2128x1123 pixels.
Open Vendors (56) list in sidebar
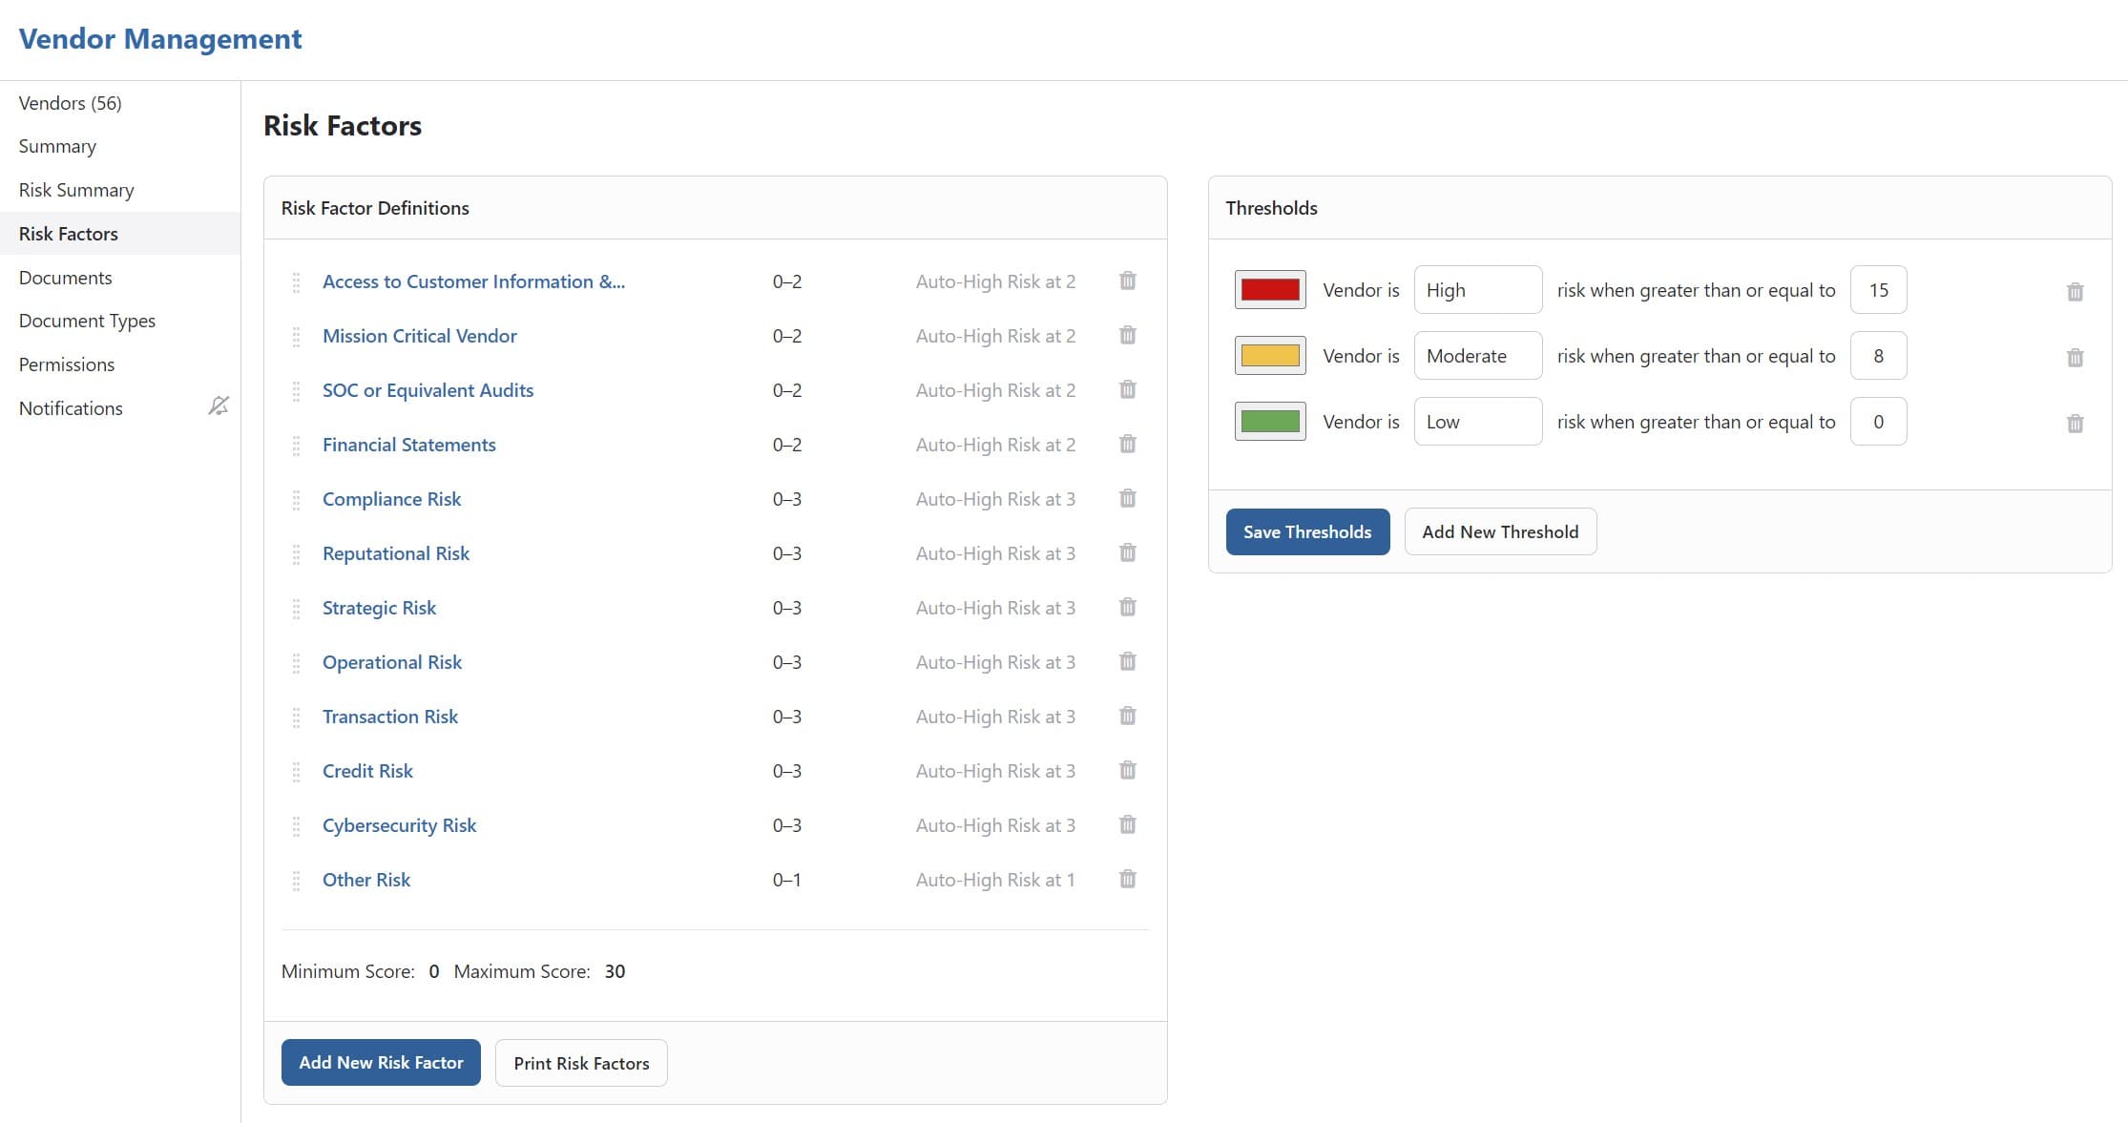[70, 103]
